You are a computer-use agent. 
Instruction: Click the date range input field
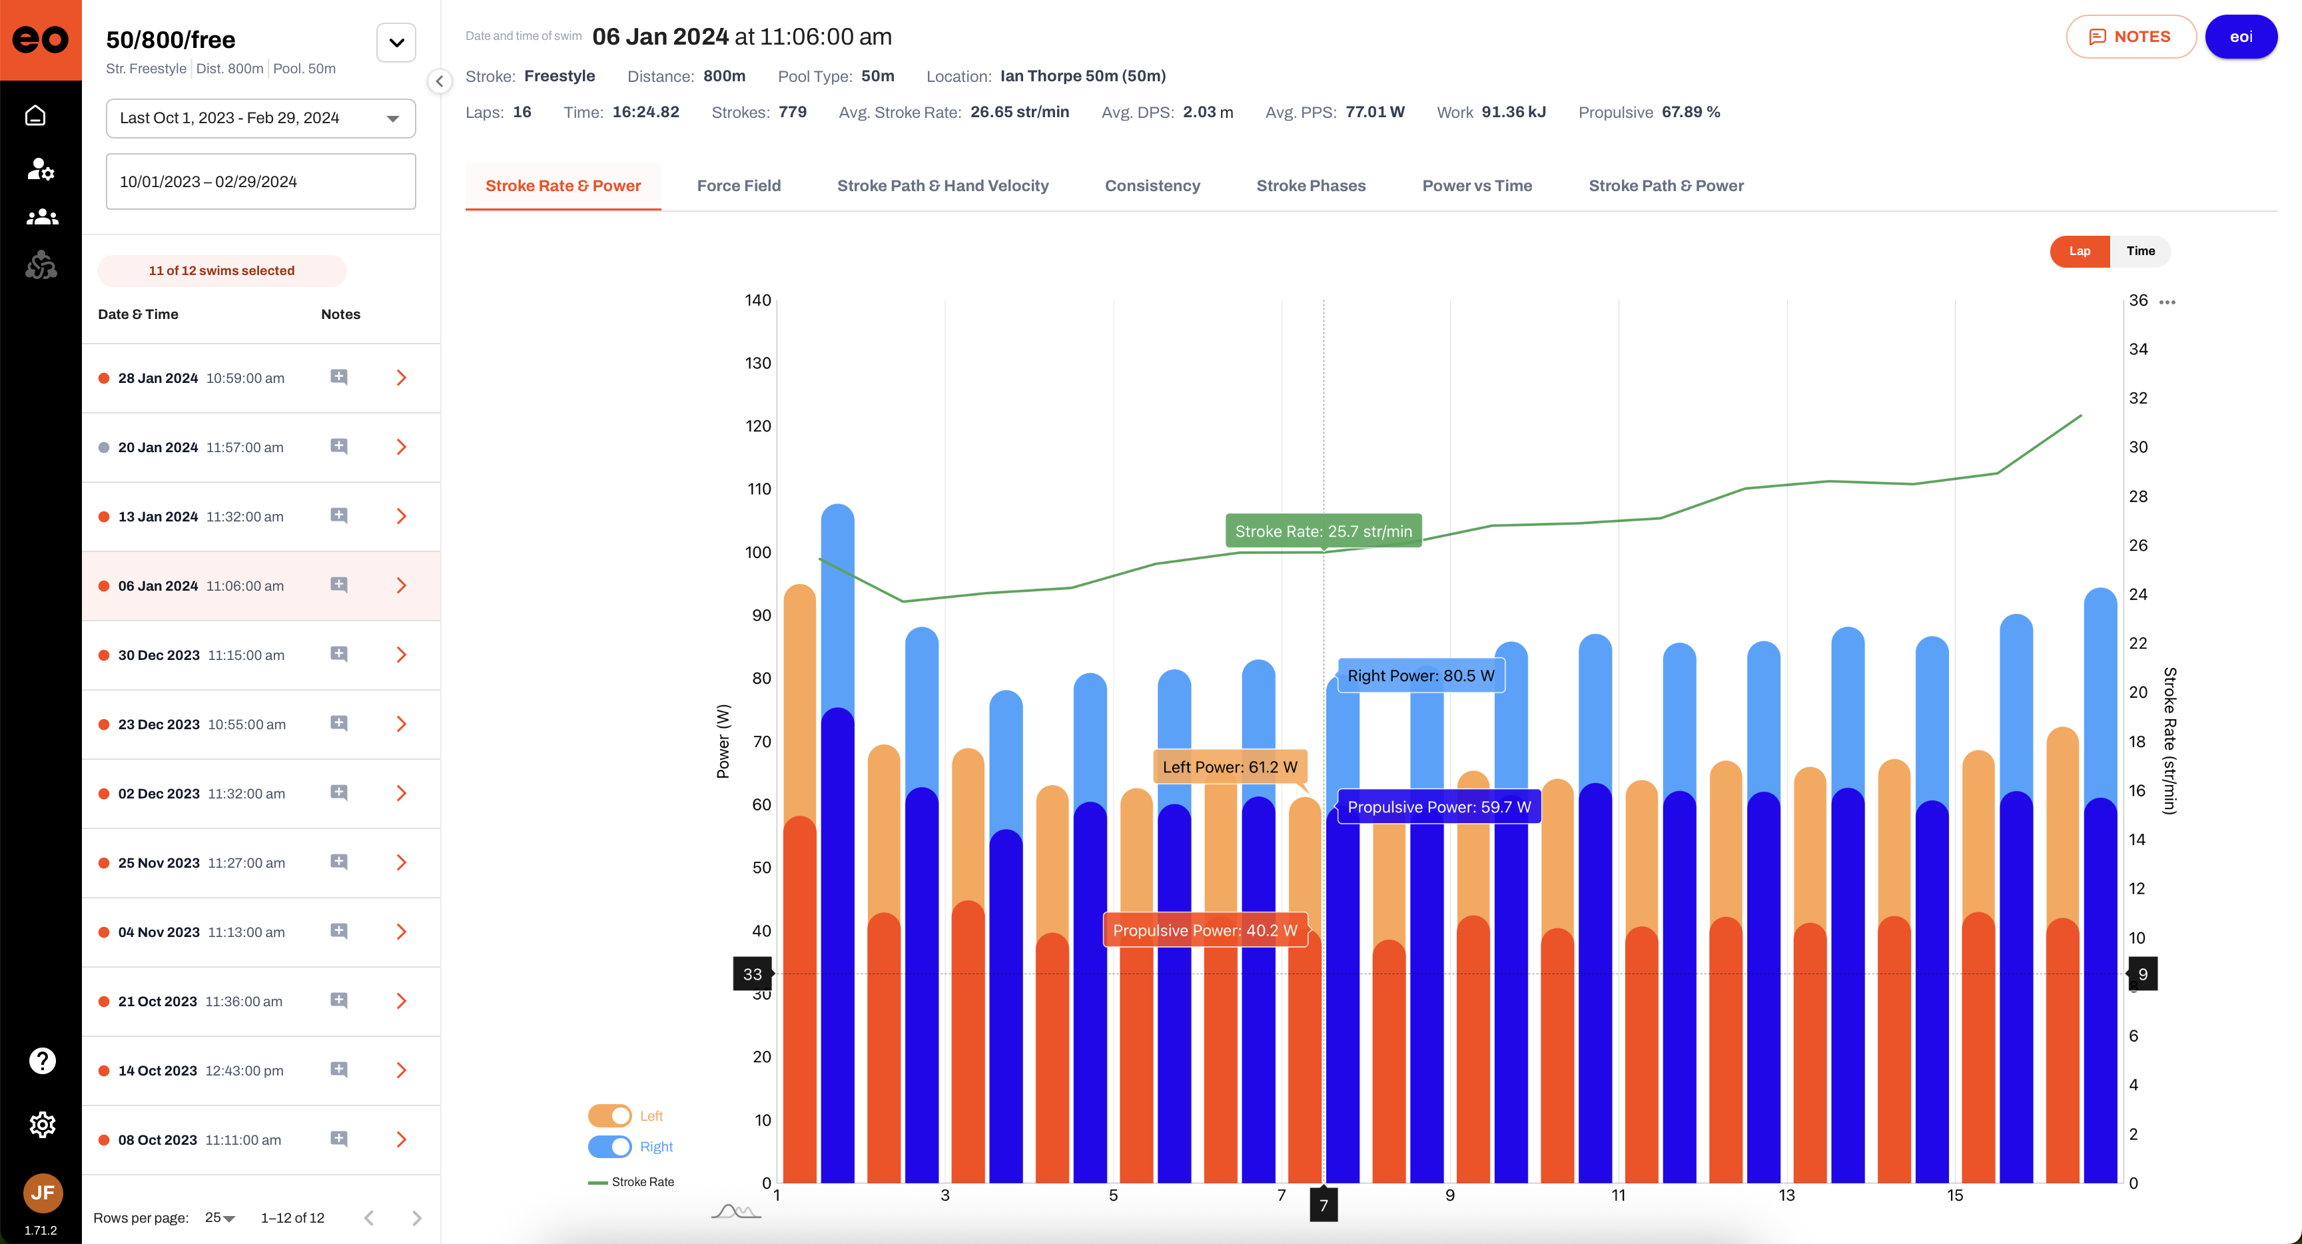(260, 181)
